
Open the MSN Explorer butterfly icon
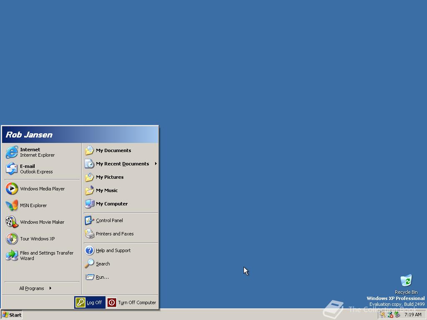pyautogui.click(x=12, y=205)
